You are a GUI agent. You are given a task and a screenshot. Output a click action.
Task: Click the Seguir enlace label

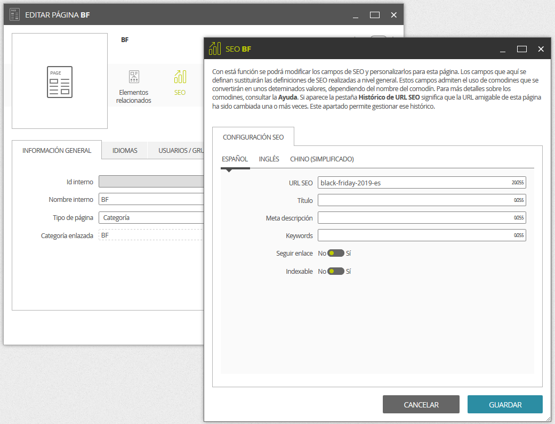[x=294, y=253]
